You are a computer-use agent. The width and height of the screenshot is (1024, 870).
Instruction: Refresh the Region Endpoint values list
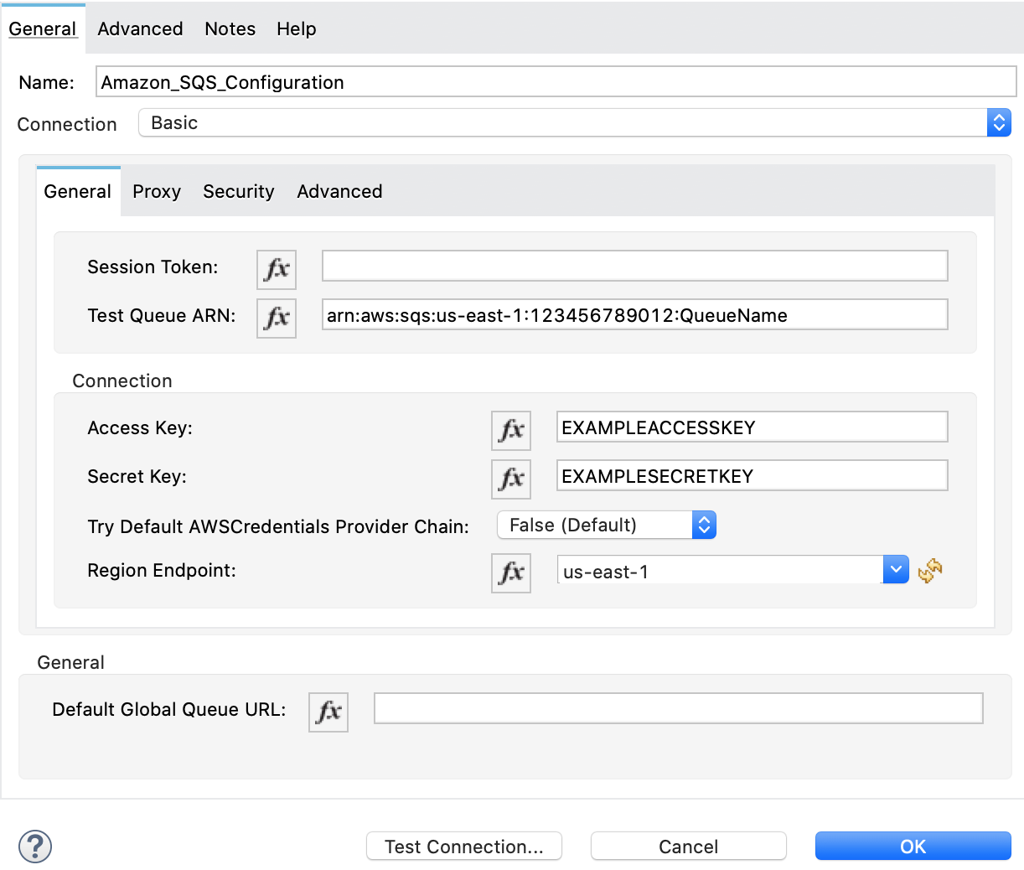click(x=930, y=572)
